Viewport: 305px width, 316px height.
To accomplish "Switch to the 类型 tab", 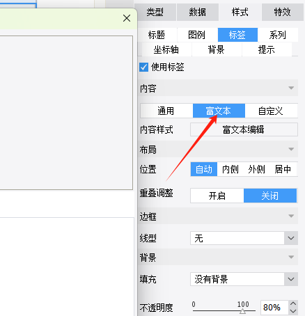I will 155,12.
